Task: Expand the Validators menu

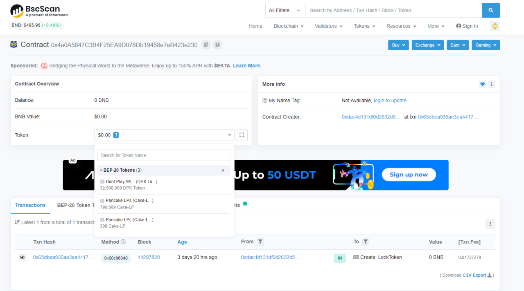Action: [329, 26]
